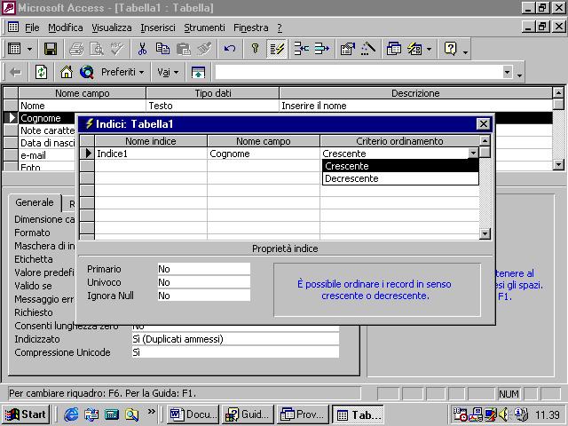Open Print Preview from toolbar
The height and width of the screenshot is (426, 568).
[97, 49]
